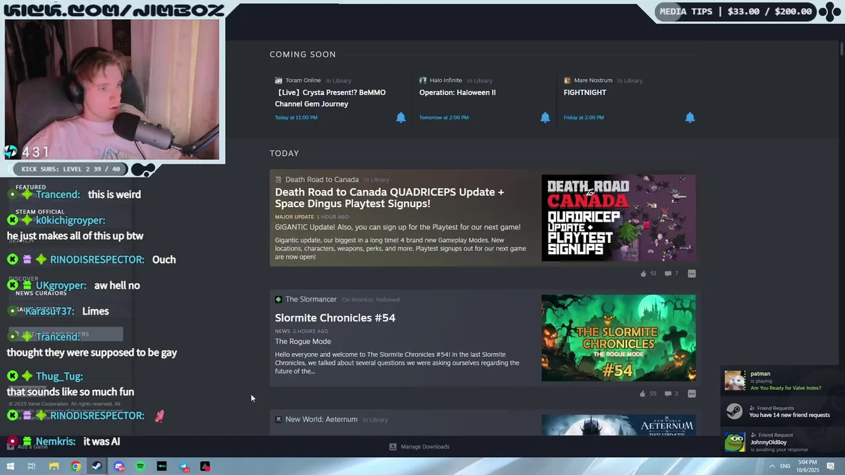The image size is (845, 475).
Task: Open Task View on the taskbar
Action: [x=31, y=466]
